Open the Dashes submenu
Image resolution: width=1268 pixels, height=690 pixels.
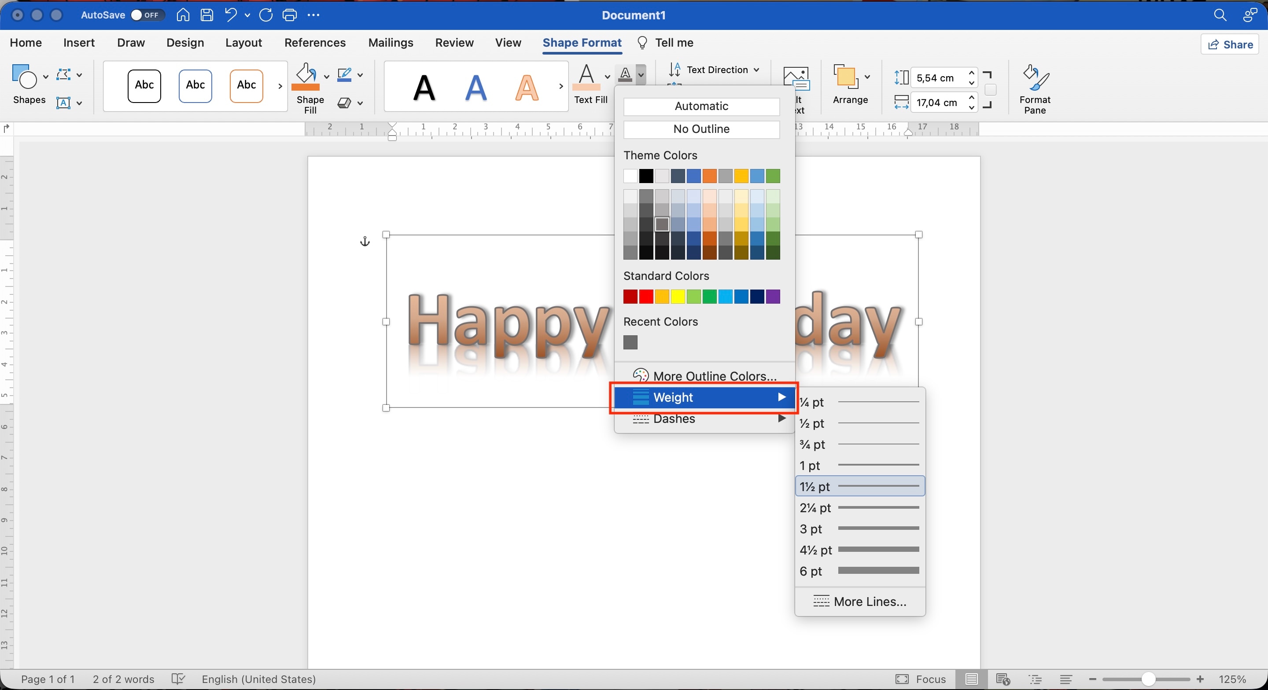tap(704, 419)
